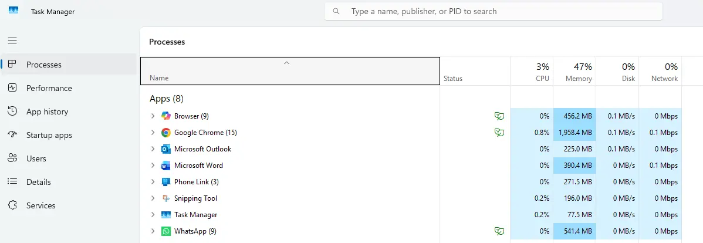Expand the Phone Link (3) group

coord(153,181)
